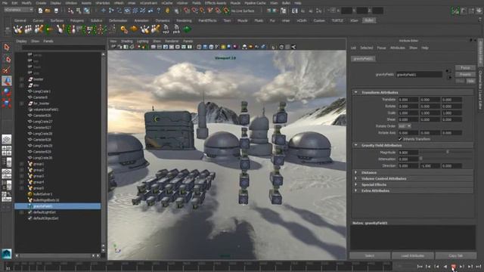484x272 pixels.
Task: Click the orange arrow shelf icon
Action: 134,29
